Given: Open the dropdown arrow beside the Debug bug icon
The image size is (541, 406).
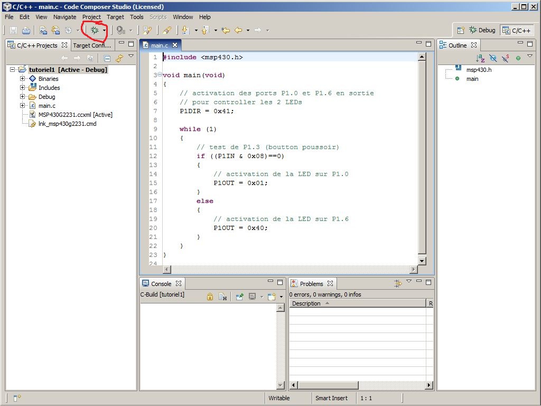Looking at the screenshot, I should pyautogui.click(x=104, y=31).
